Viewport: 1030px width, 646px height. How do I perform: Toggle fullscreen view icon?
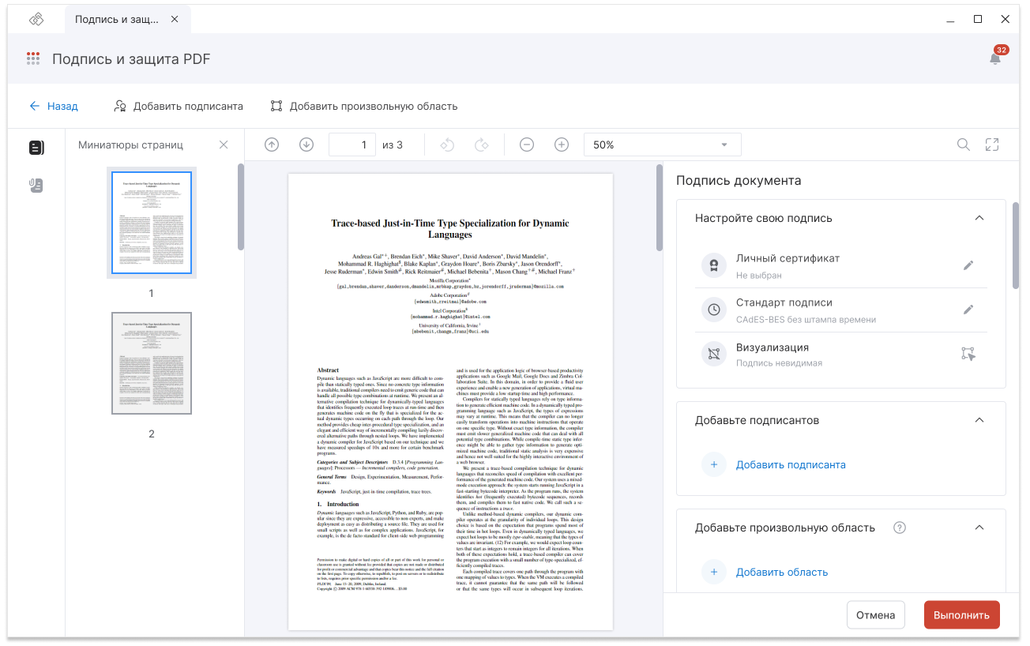tap(992, 145)
